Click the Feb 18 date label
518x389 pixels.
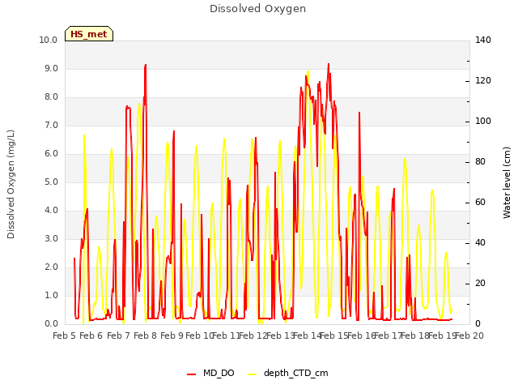[415, 336]
